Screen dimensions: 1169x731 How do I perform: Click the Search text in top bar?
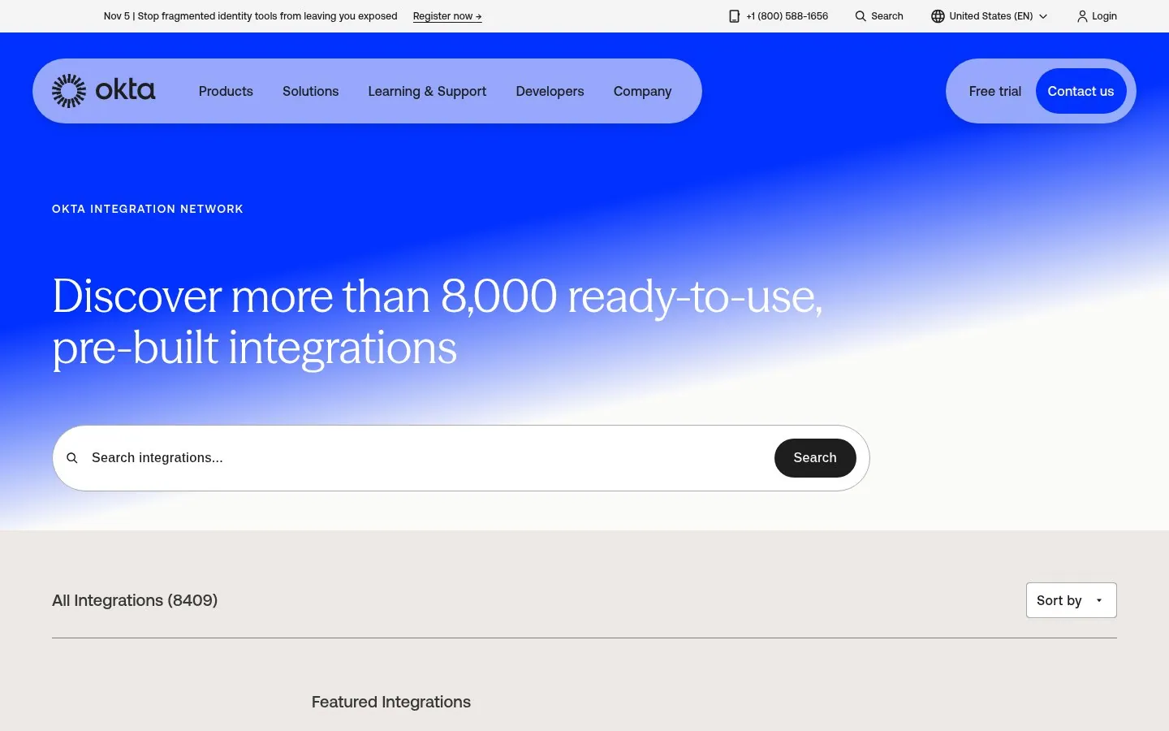click(887, 16)
